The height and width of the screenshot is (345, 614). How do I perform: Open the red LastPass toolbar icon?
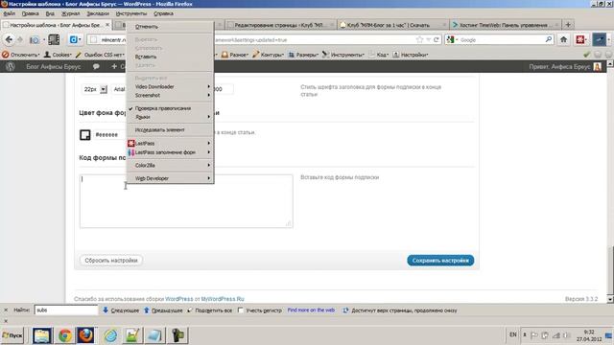tap(579, 39)
